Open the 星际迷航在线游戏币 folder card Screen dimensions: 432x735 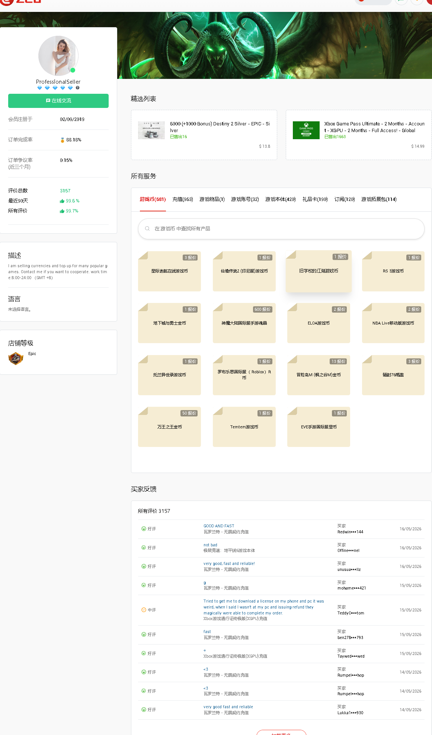click(x=169, y=271)
